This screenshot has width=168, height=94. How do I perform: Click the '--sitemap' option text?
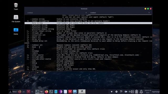tap(34, 51)
